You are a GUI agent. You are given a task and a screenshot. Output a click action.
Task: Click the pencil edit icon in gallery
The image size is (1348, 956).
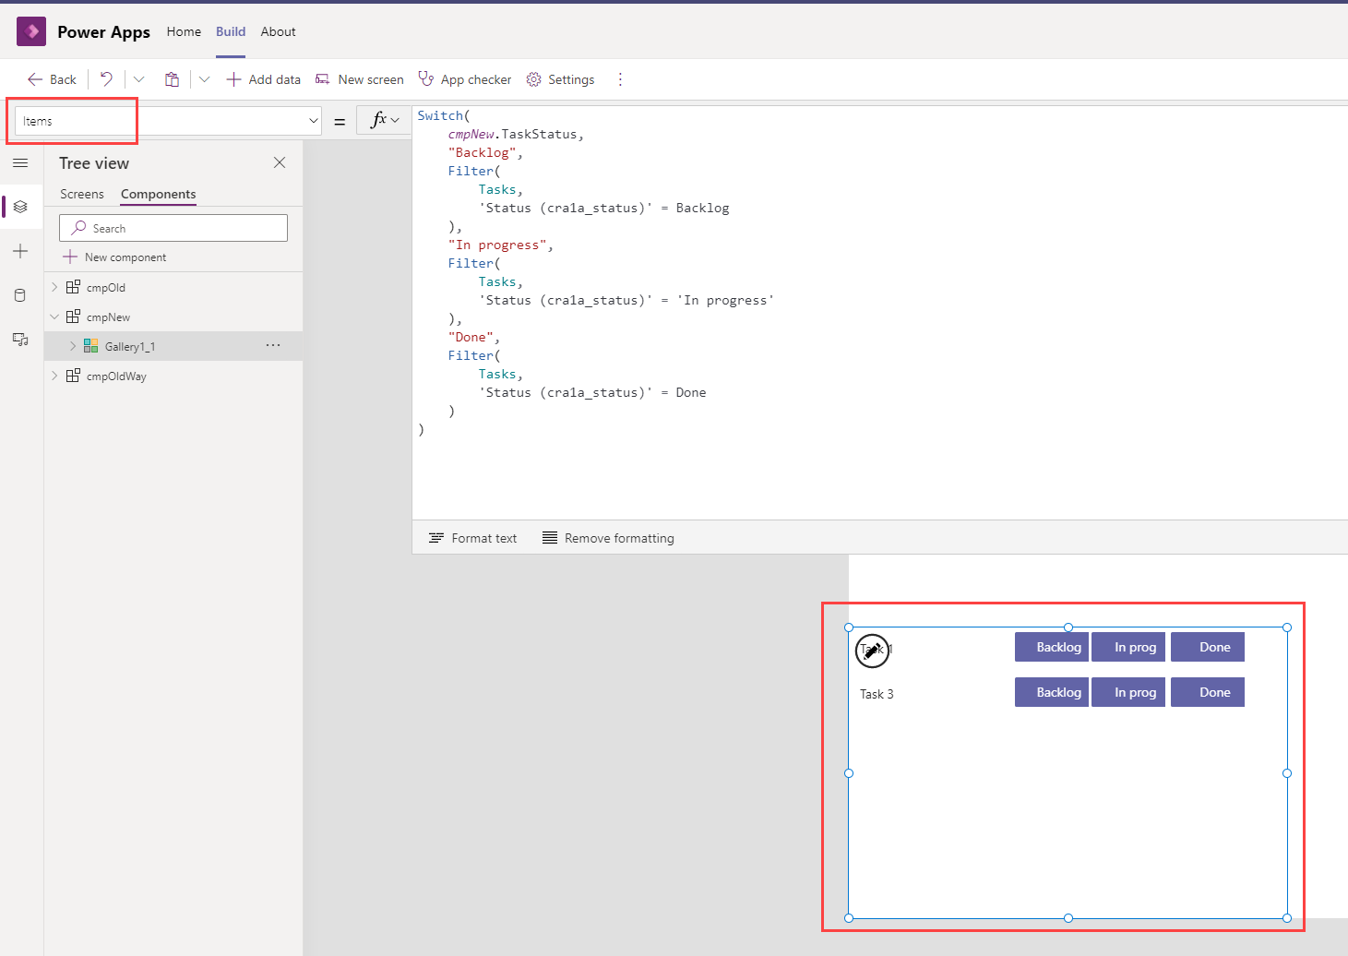(872, 651)
